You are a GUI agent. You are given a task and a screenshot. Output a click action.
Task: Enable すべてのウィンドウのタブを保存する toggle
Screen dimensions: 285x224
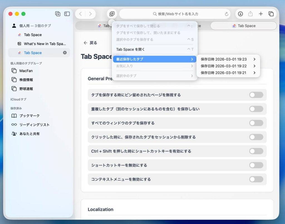256,123
